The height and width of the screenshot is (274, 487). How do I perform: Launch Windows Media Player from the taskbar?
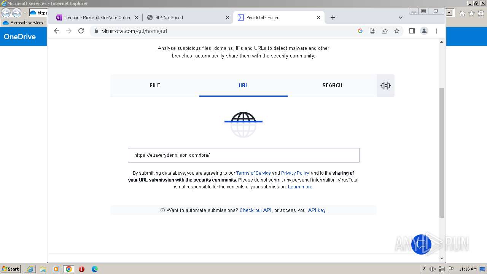[56, 269]
